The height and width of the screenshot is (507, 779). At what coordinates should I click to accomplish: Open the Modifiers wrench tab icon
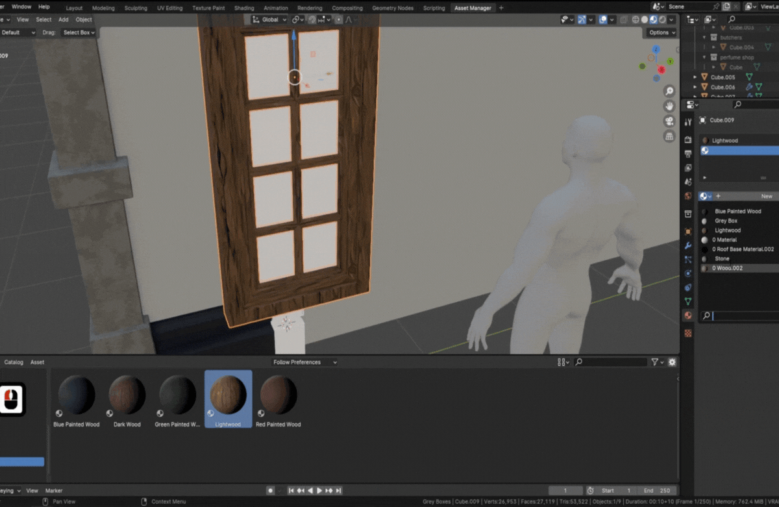click(x=688, y=245)
